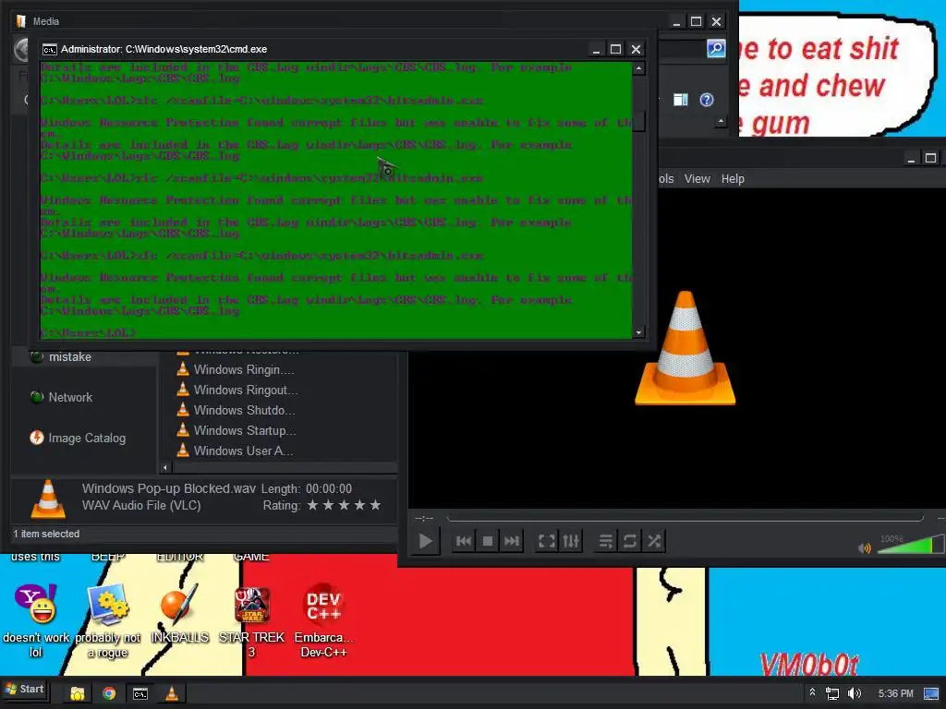Open Chrome from the taskbar

tap(109, 693)
